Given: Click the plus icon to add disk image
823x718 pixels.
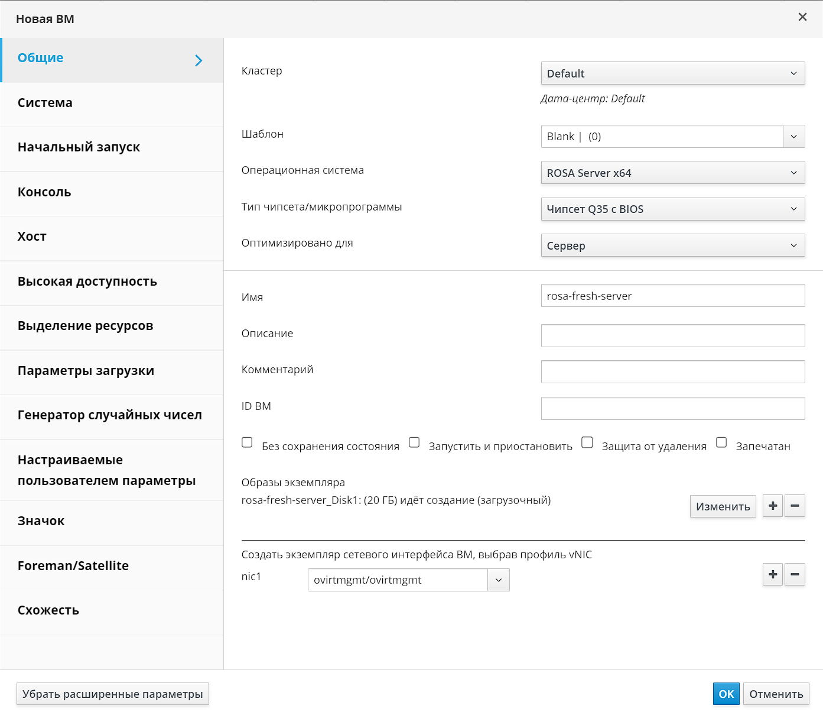Looking at the screenshot, I should [x=772, y=506].
